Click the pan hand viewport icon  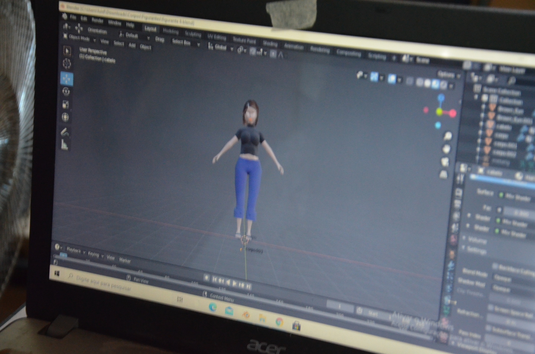pyautogui.click(x=447, y=149)
